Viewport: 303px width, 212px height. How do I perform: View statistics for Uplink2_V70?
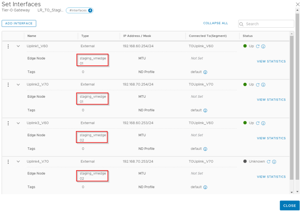[x=271, y=100]
